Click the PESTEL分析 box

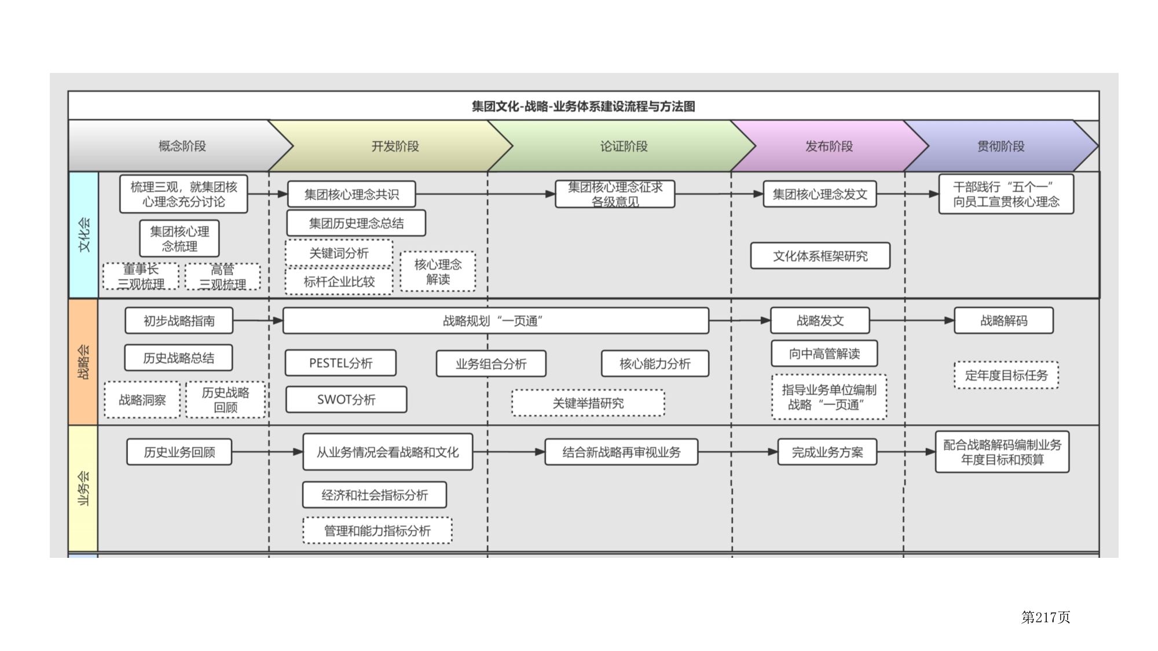[x=340, y=363]
